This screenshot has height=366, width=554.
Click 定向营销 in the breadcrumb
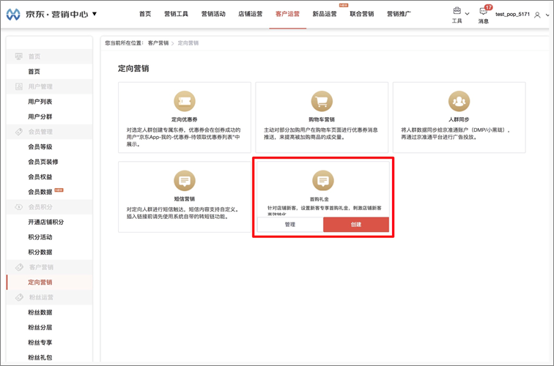(x=188, y=43)
